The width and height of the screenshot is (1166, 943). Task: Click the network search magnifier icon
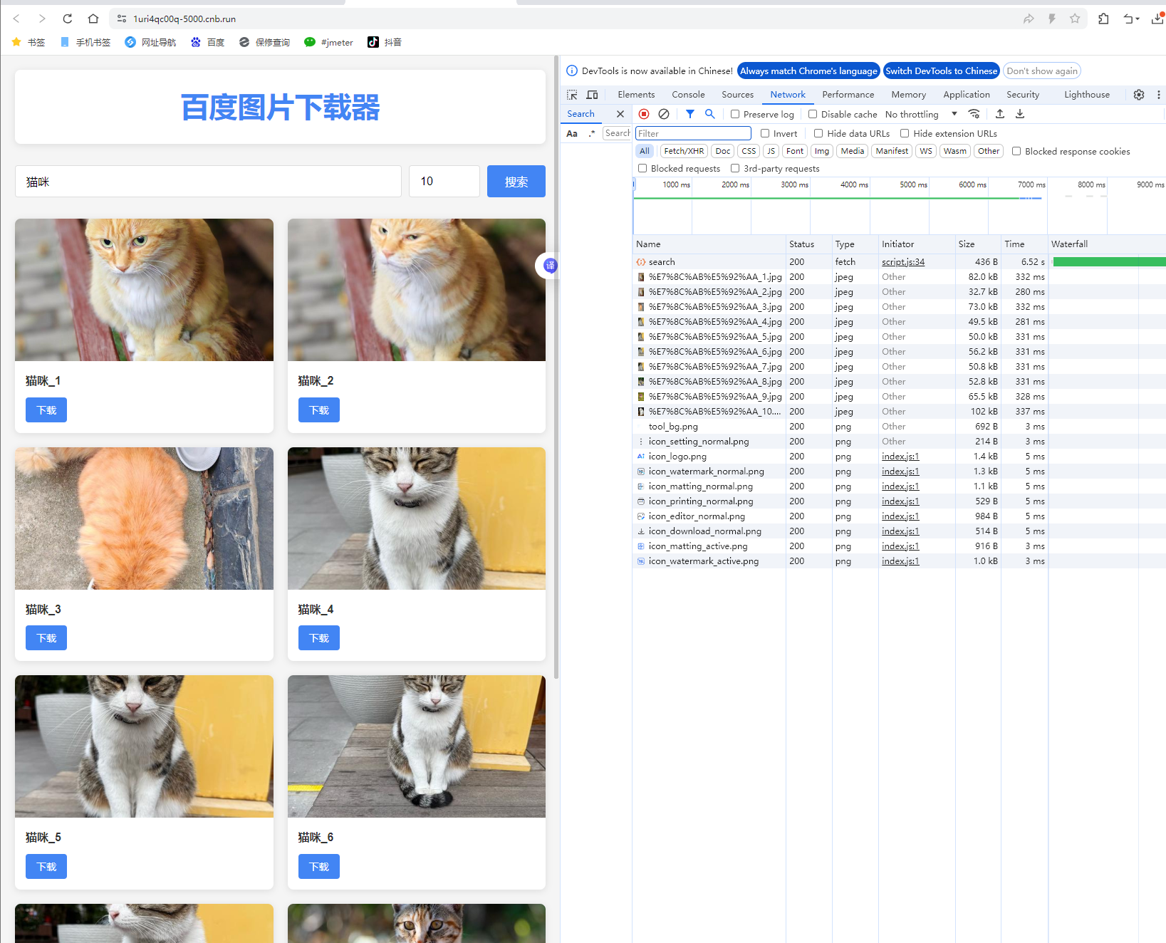[710, 114]
